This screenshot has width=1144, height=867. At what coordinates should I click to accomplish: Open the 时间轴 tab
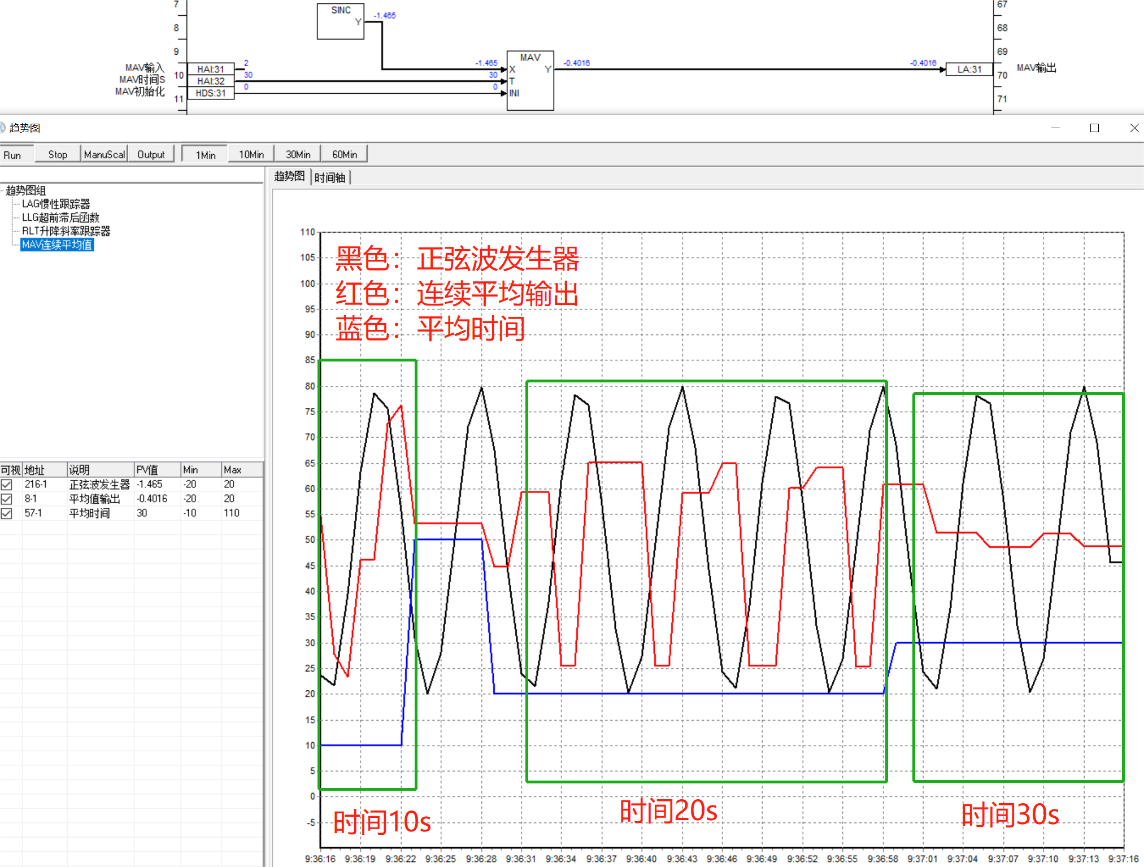[330, 178]
